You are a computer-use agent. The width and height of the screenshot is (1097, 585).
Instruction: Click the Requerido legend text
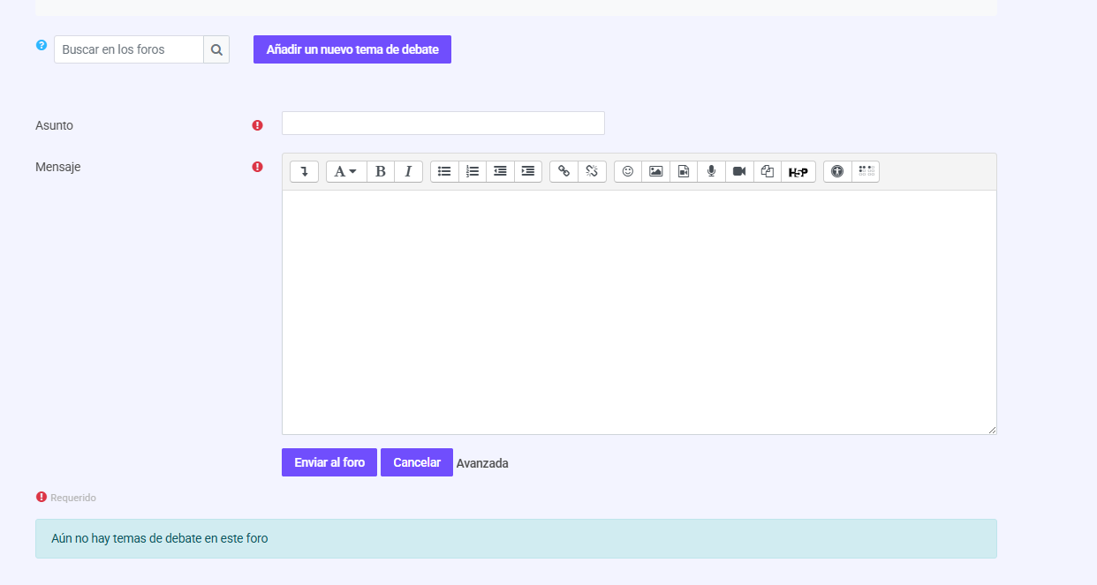point(73,498)
